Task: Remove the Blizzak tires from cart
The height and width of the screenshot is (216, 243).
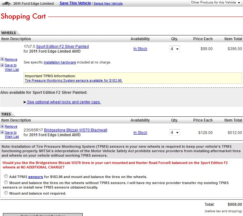Action: (11, 126)
